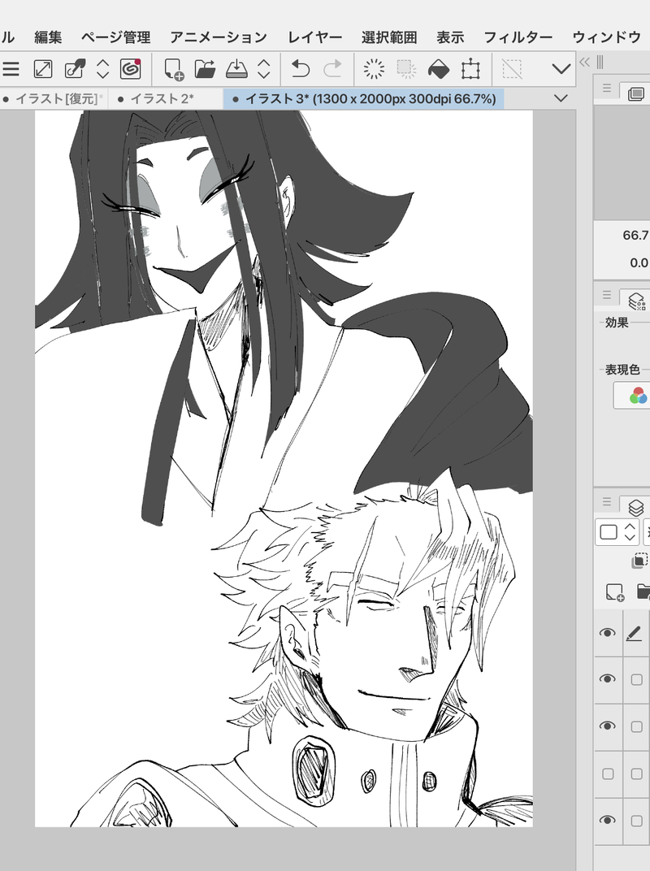Open the hamburger main menu icon
This screenshot has width=650, height=871.
point(11,69)
